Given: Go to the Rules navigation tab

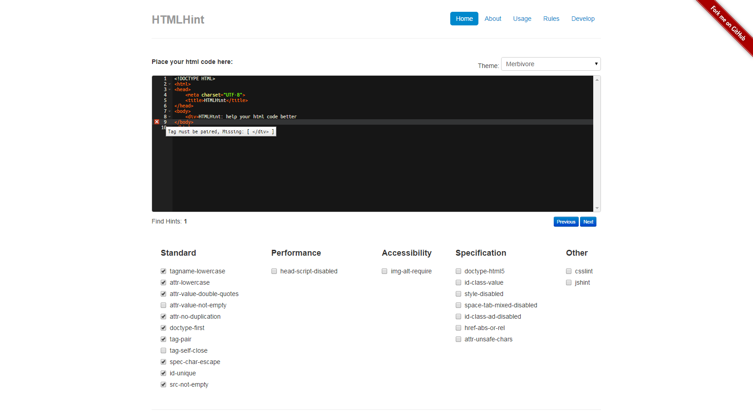Looking at the screenshot, I should tap(551, 19).
